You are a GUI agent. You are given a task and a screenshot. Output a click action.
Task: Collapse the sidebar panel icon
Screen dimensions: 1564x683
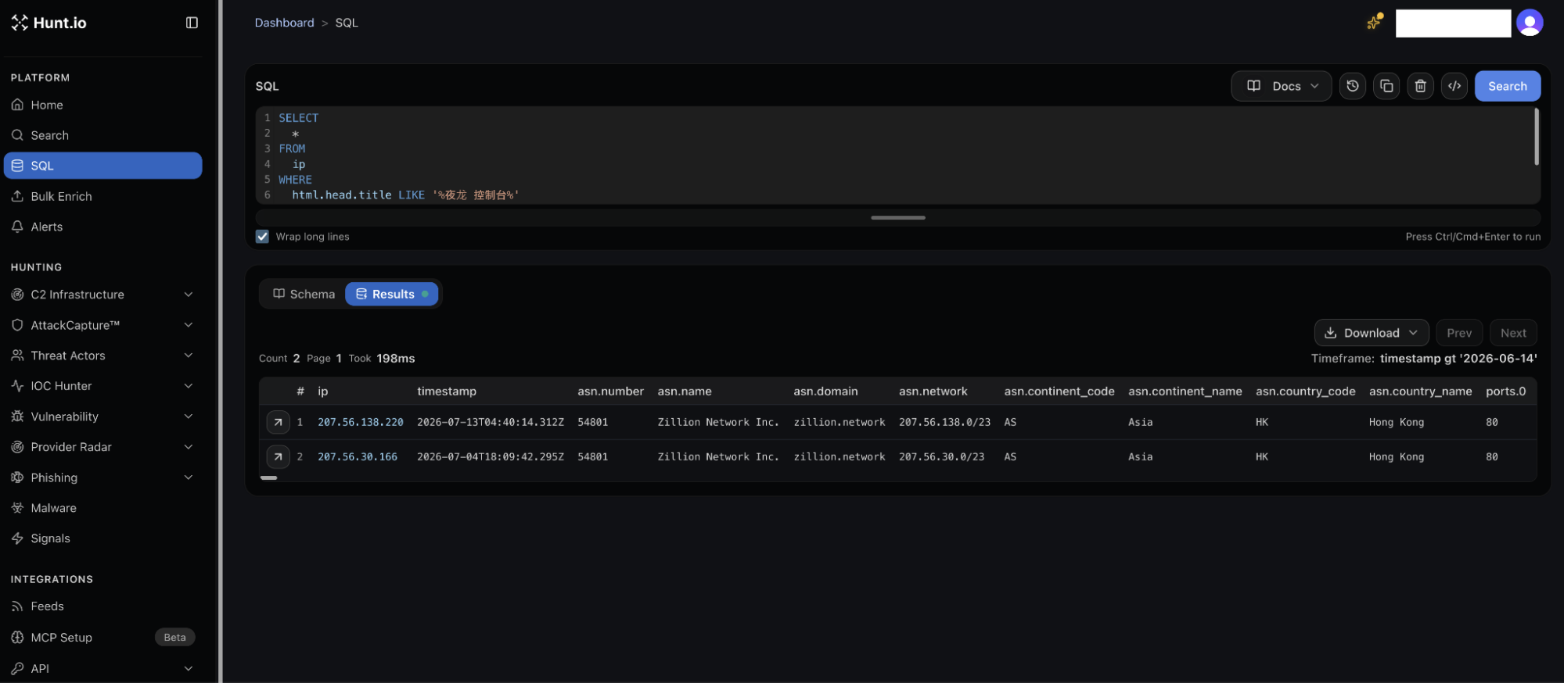point(192,23)
